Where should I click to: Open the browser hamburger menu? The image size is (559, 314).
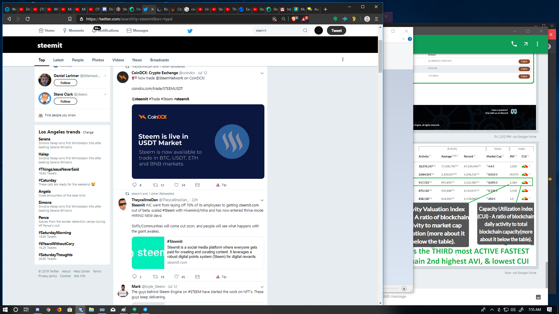[376, 19]
